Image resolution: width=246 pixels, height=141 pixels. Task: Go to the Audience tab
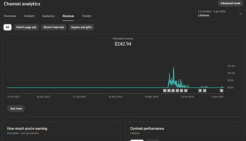click(48, 16)
